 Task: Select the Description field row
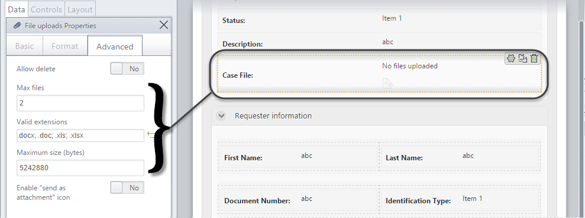point(379,42)
